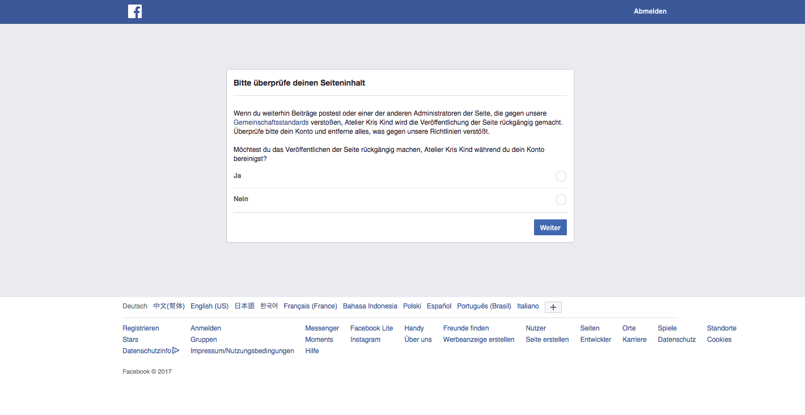Open the Standorte footer link
805x415 pixels.
[x=722, y=328]
